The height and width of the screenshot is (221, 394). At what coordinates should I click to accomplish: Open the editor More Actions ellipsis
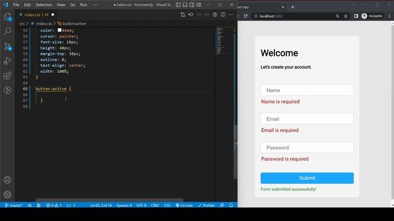click(x=231, y=15)
